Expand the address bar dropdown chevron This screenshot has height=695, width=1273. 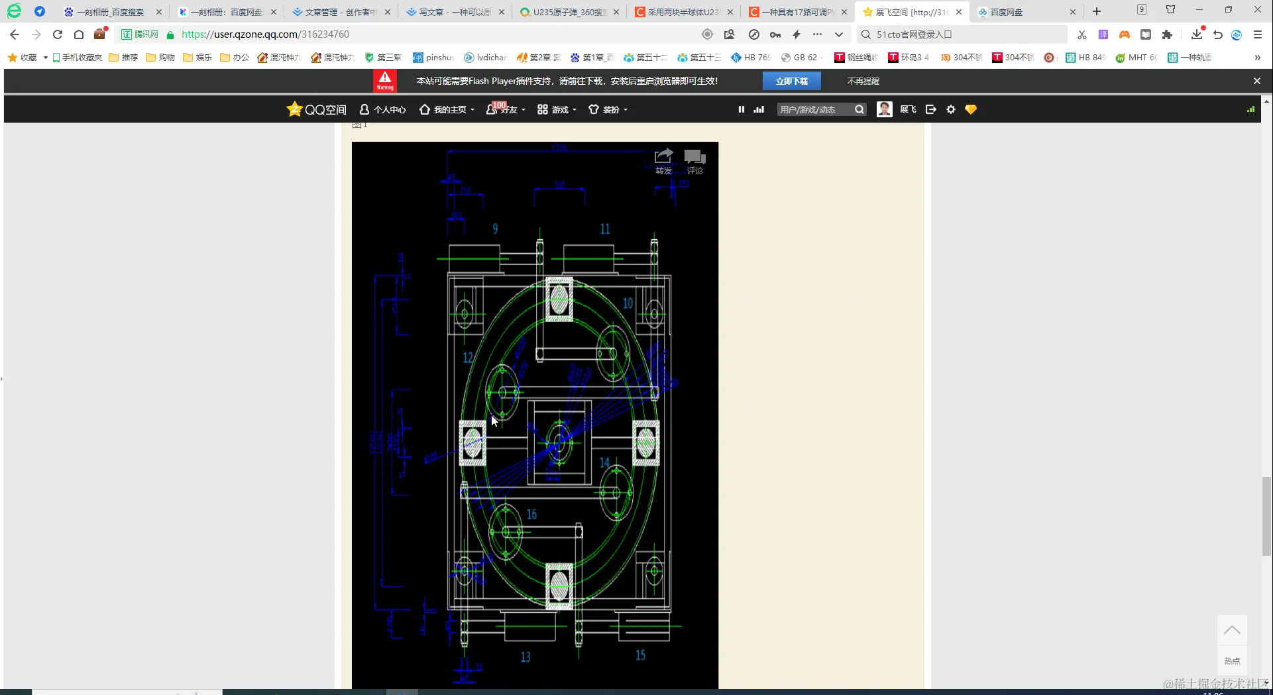pyautogui.click(x=839, y=34)
